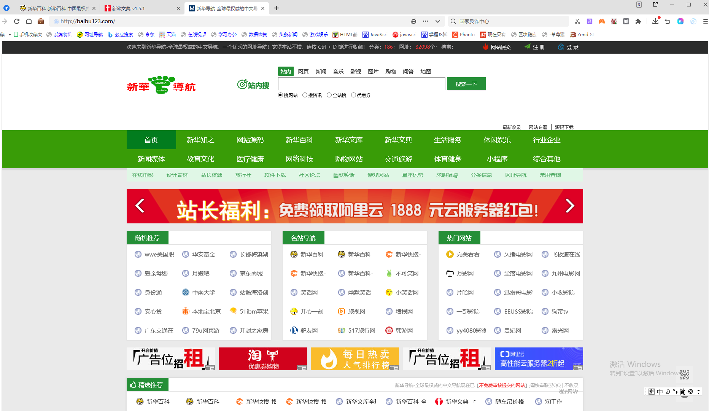This screenshot has width=709, height=411.
Task: Open the 手机收藏夹 bookmark folder
Action: click(x=28, y=35)
